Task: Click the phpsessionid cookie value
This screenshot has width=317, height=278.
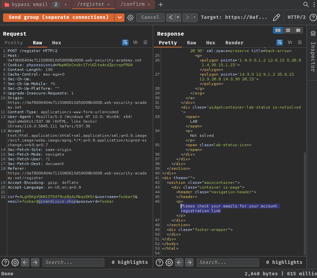Action: pyautogui.click(x=95, y=65)
